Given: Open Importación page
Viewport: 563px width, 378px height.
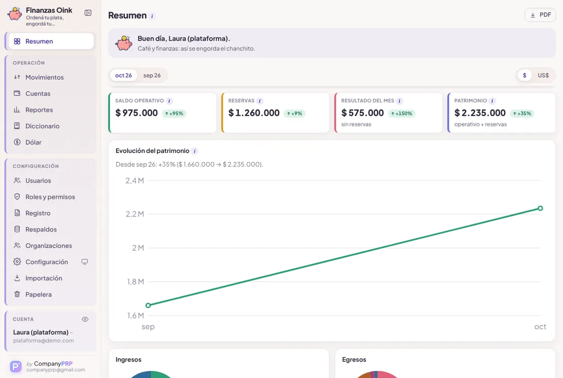Looking at the screenshot, I should click(x=51, y=278).
